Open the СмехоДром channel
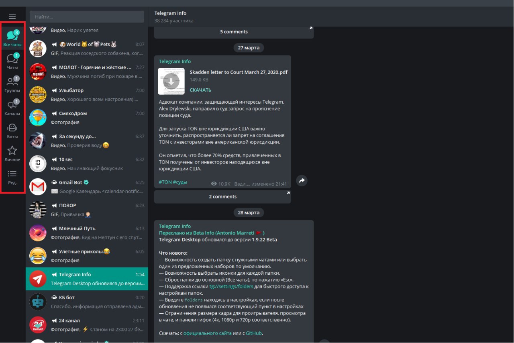 pos(87,118)
